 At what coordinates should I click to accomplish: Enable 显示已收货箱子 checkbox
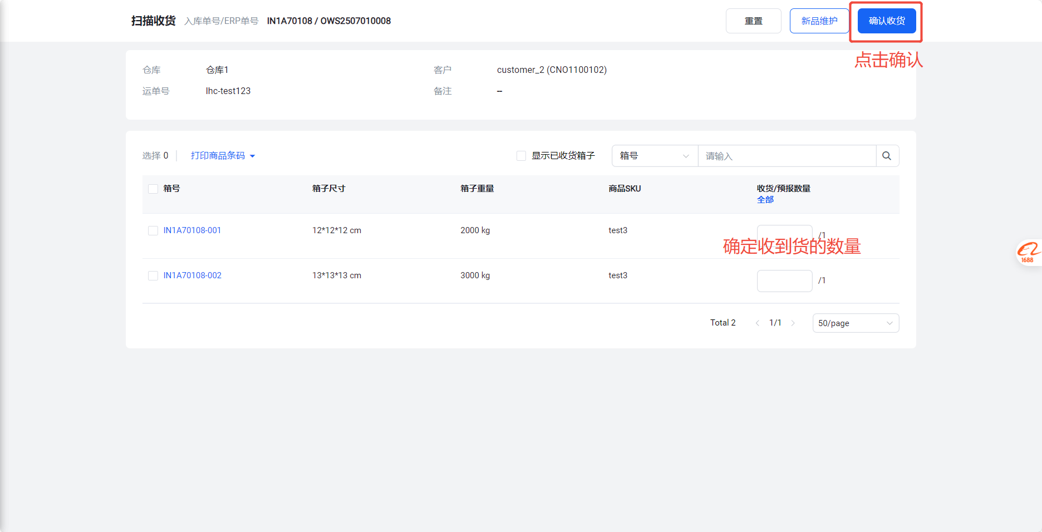click(x=522, y=156)
